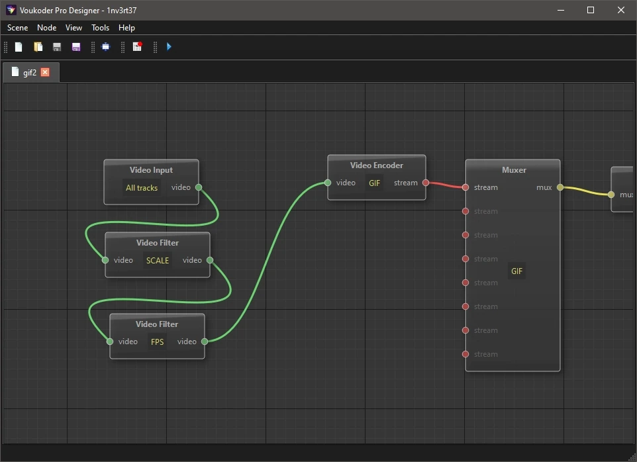This screenshot has width=637, height=462.
Task: Click the yellow mux output port on Muxer
Action: coord(560,187)
